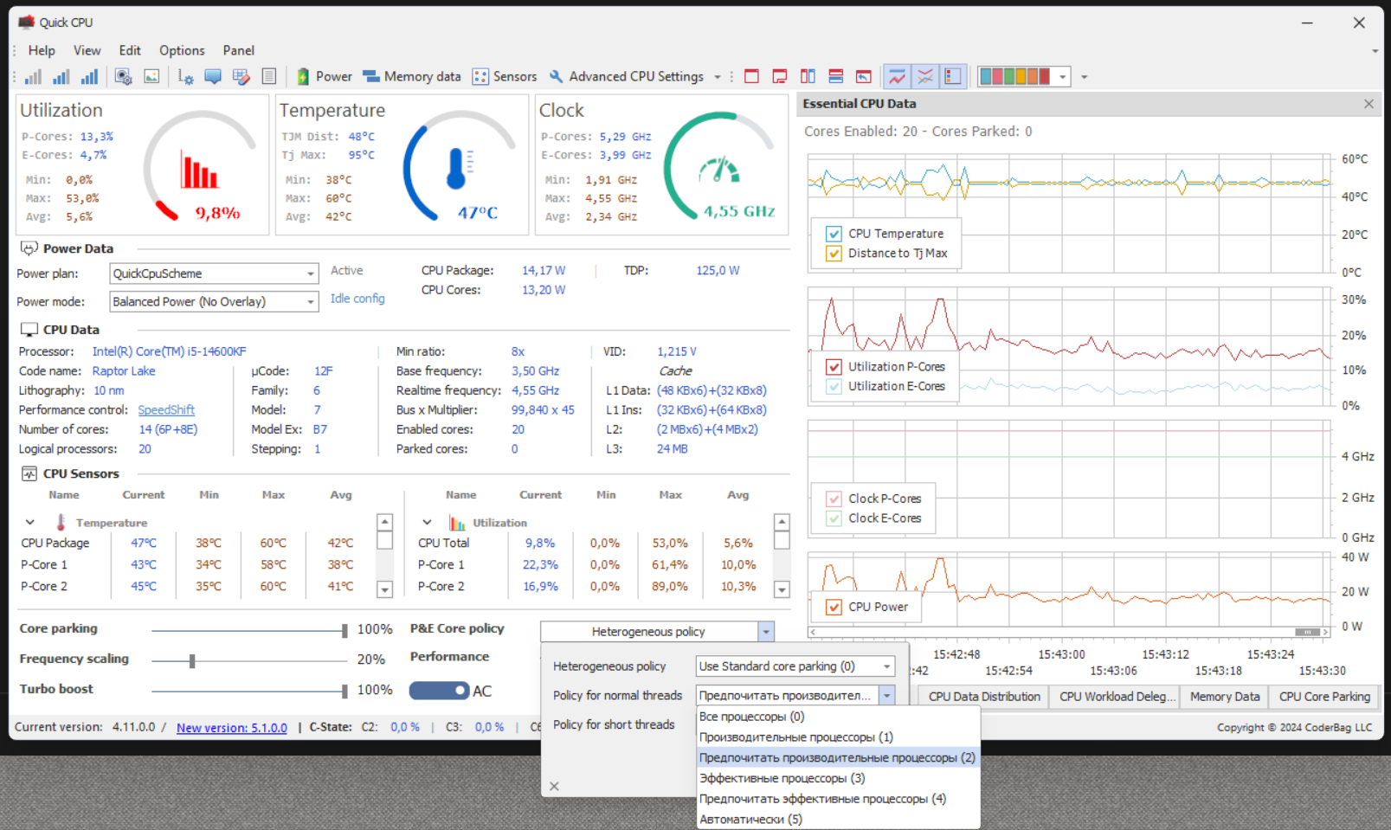
Task: Click the table with eraser toolbar icon
Action: pos(241,77)
